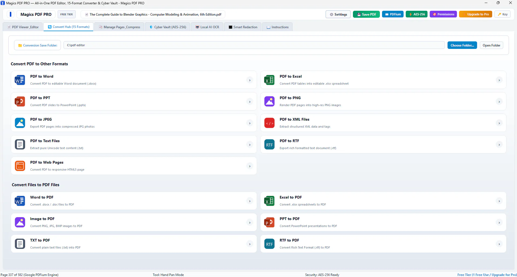The image size is (517, 277).
Task: Click the Security: AES-256 Ready status text
Action: [x=322, y=275]
